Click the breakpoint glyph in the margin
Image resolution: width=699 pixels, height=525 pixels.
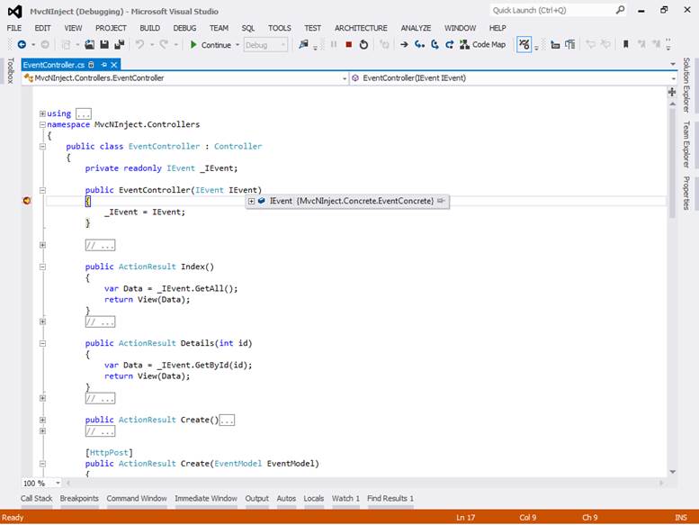click(27, 201)
